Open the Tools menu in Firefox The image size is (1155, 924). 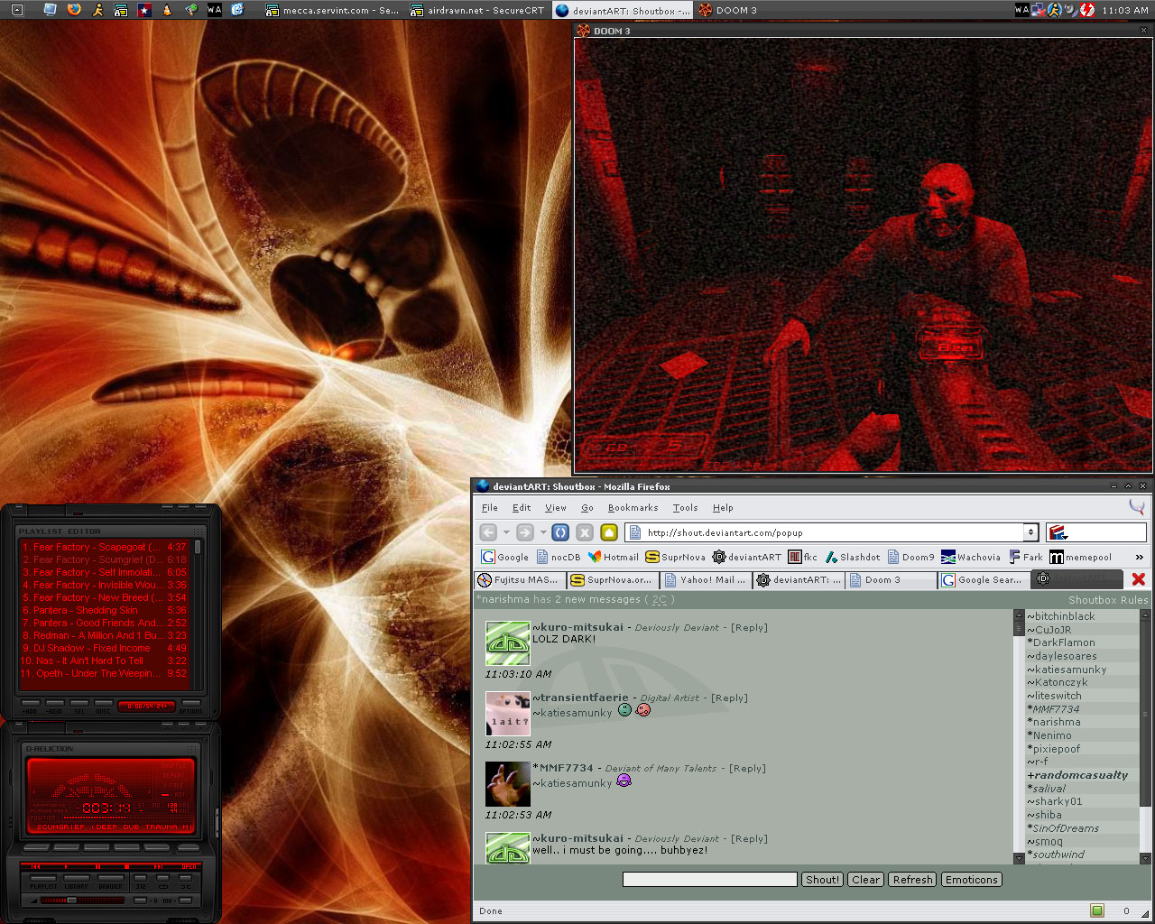tap(685, 507)
